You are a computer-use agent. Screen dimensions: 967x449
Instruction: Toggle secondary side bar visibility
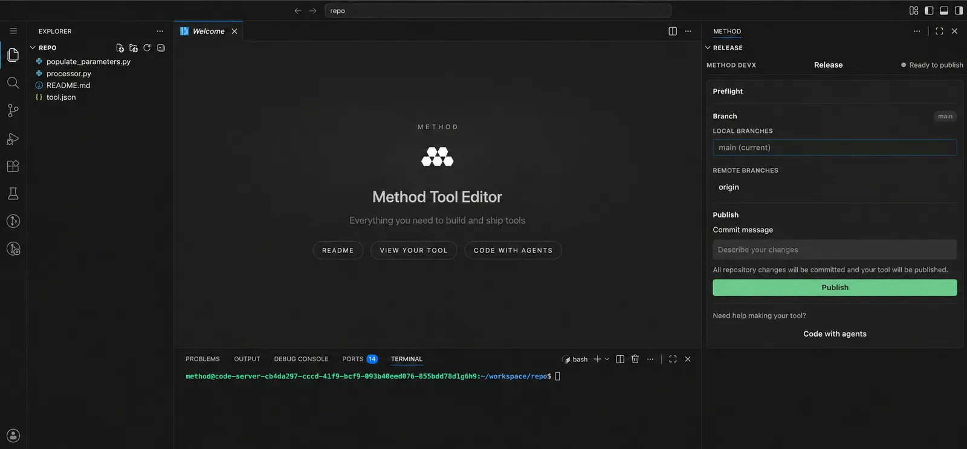[x=959, y=10]
